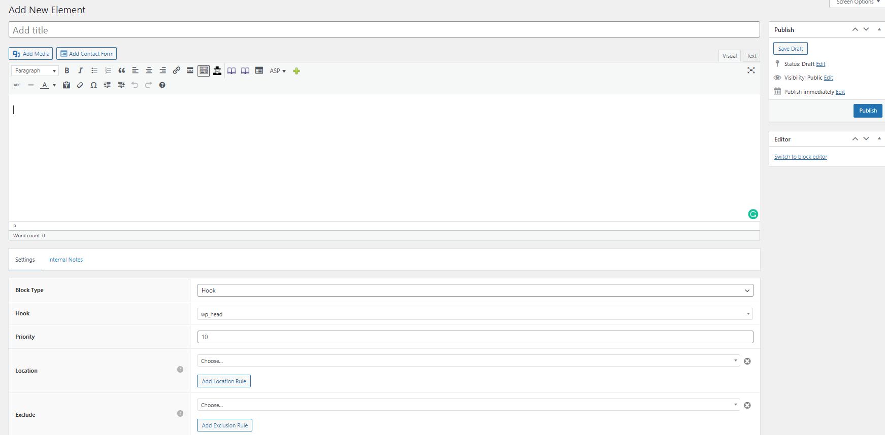The image size is (885, 435).
Task: Align text right
Action: tap(162, 70)
